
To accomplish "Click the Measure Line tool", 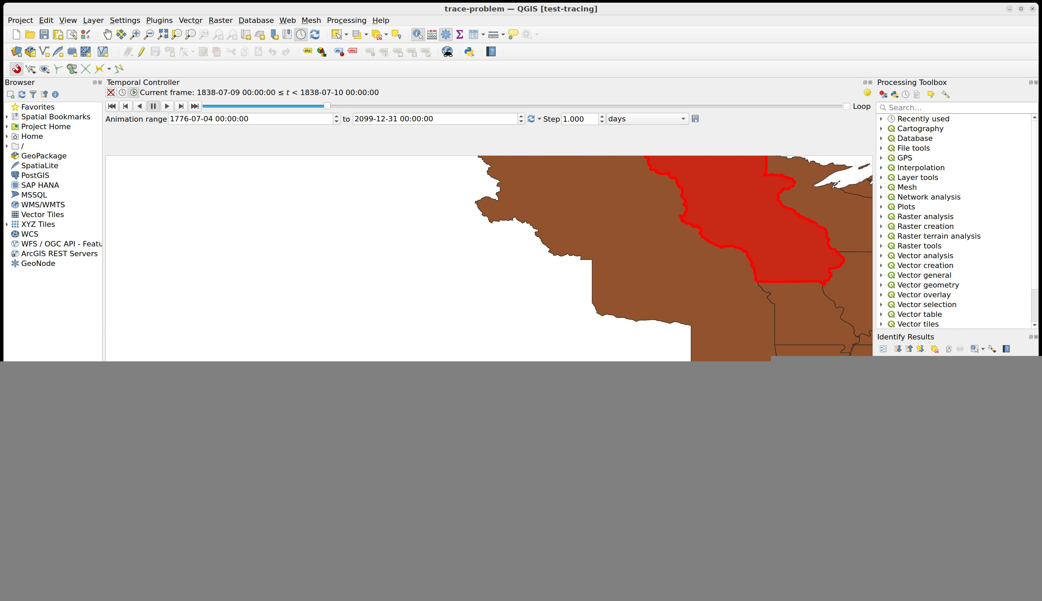I will coord(494,35).
